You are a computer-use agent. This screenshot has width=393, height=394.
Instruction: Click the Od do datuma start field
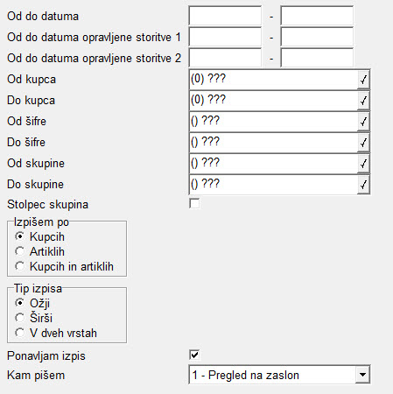[x=225, y=16]
